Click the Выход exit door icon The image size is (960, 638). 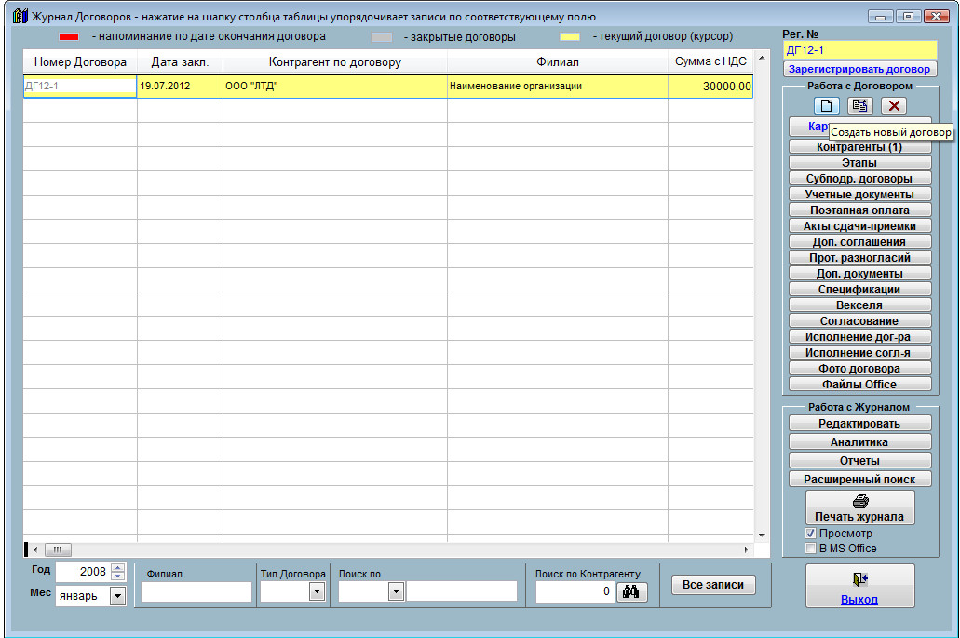[x=859, y=578]
